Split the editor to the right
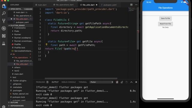Image resolution: width=192 pixels, height=108 pixels. 131,5
